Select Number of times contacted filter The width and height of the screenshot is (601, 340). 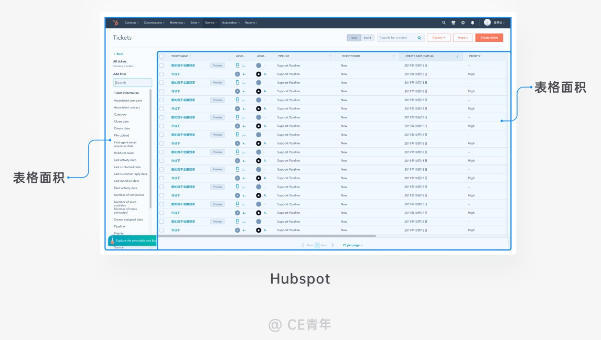coord(125,211)
